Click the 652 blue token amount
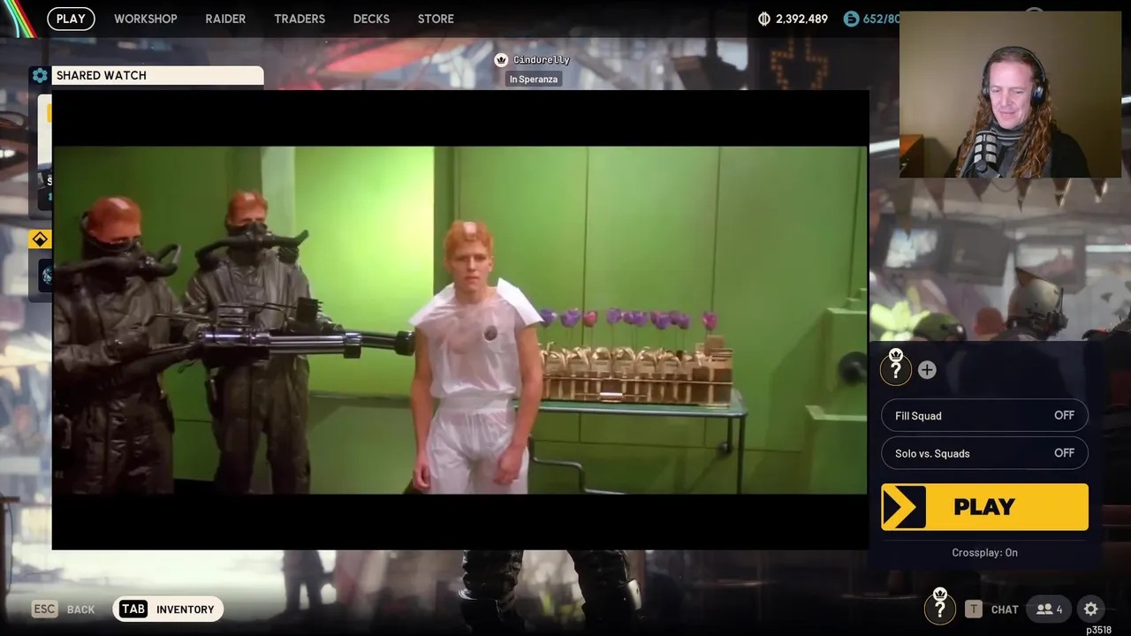1131x636 pixels. (880, 19)
